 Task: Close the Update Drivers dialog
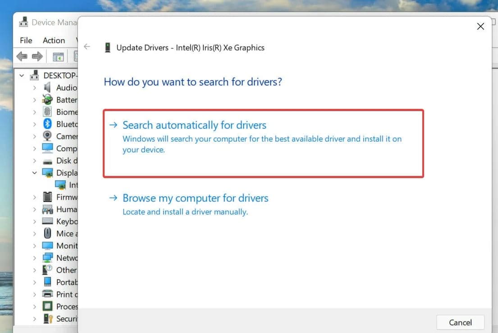point(480,26)
